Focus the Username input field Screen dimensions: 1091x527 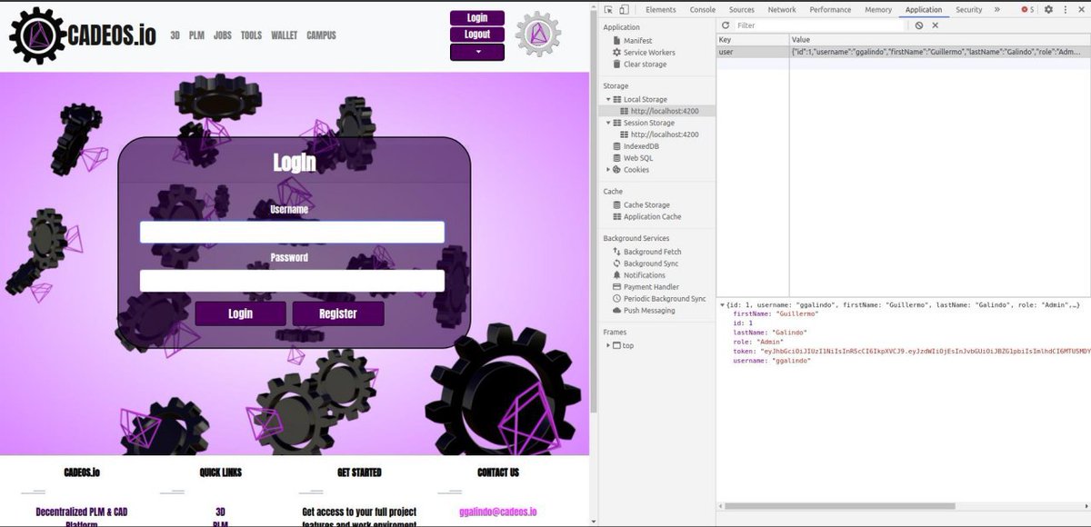tap(292, 232)
